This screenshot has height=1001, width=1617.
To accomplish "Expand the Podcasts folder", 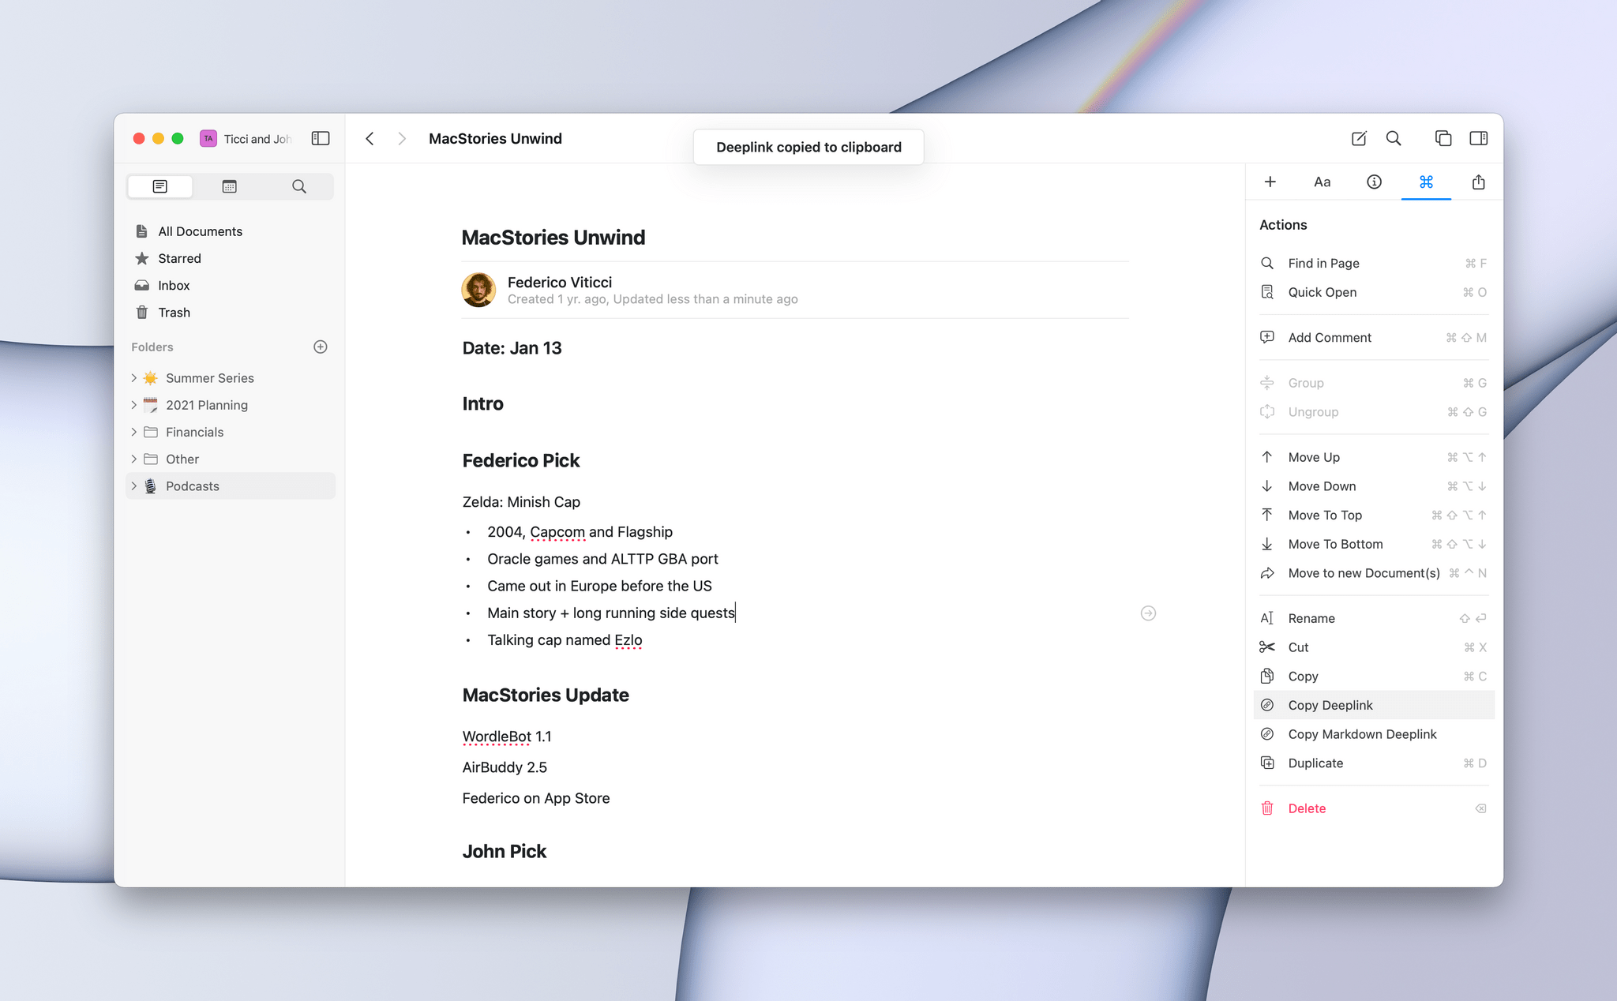I will tap(134, 486).
